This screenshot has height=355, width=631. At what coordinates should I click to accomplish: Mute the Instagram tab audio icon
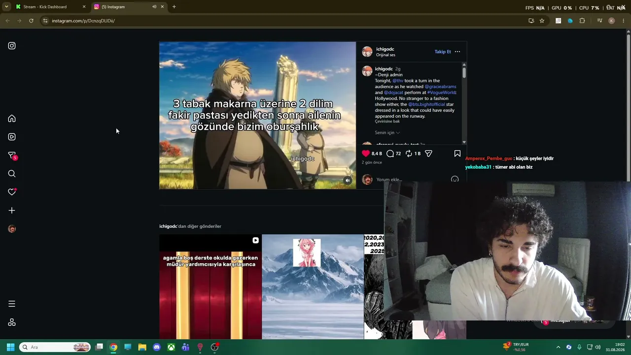pos(154,7)
